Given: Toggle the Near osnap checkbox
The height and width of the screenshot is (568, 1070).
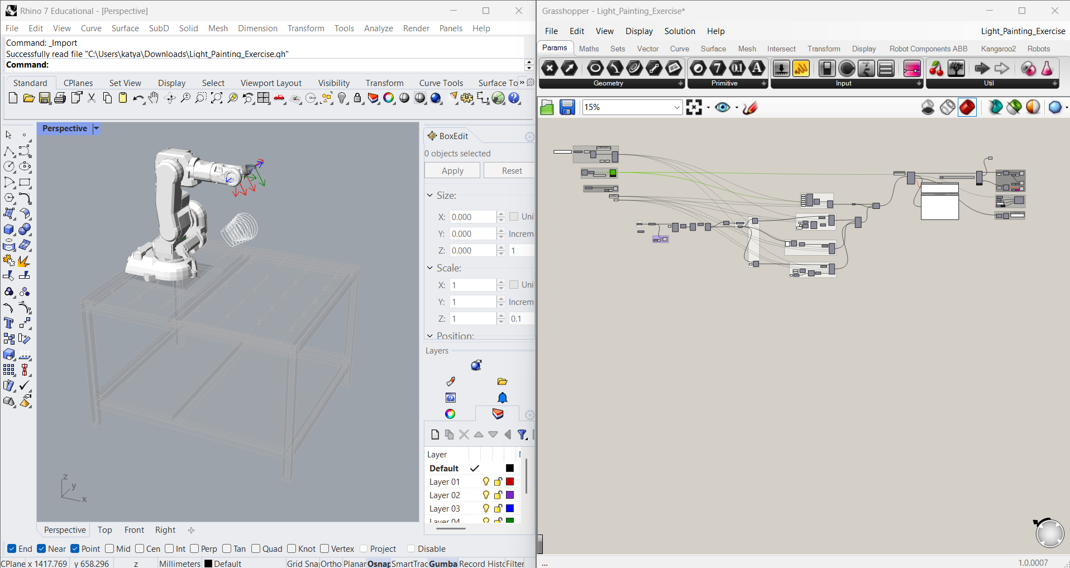Looking at the screenshot, I should coord(41,548).
